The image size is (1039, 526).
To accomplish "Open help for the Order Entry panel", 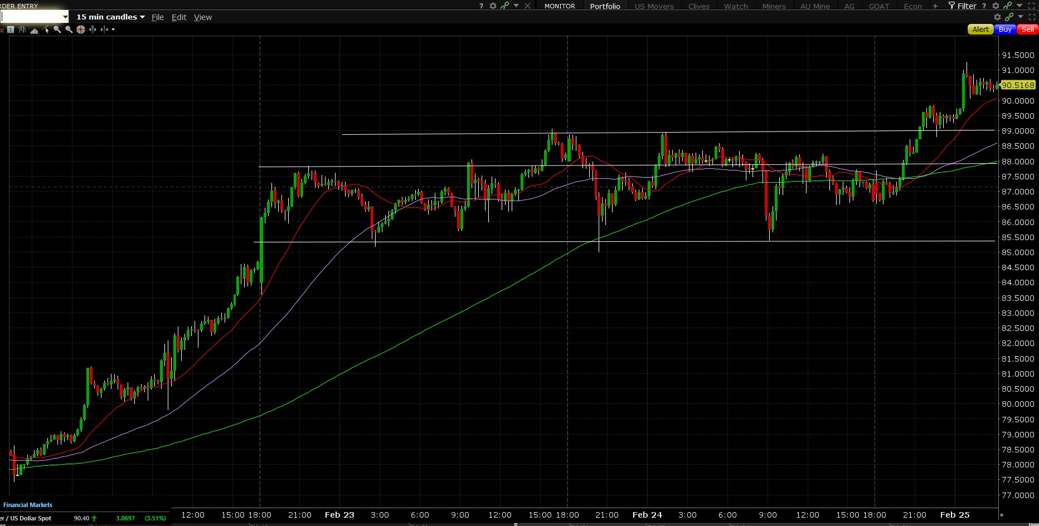I will pyautogui.click(x=481, y=6).
